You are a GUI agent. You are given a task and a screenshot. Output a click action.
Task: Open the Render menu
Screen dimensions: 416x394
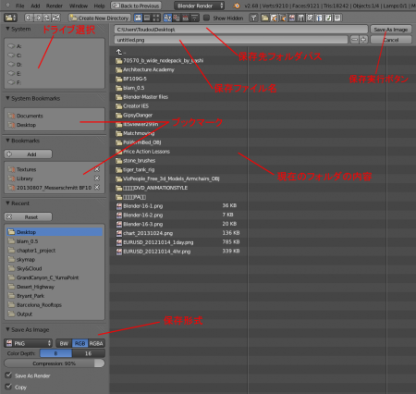[55, 6]
